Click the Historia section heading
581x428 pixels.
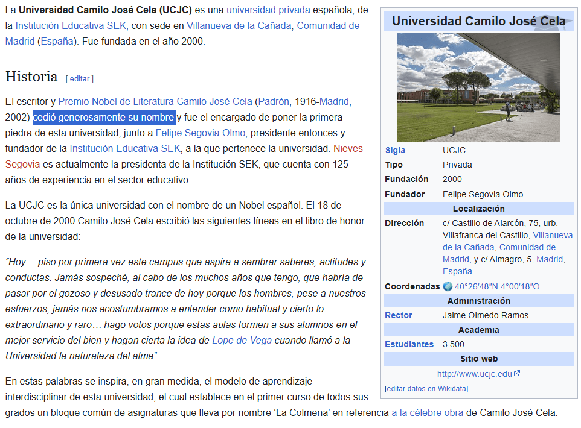31,77
